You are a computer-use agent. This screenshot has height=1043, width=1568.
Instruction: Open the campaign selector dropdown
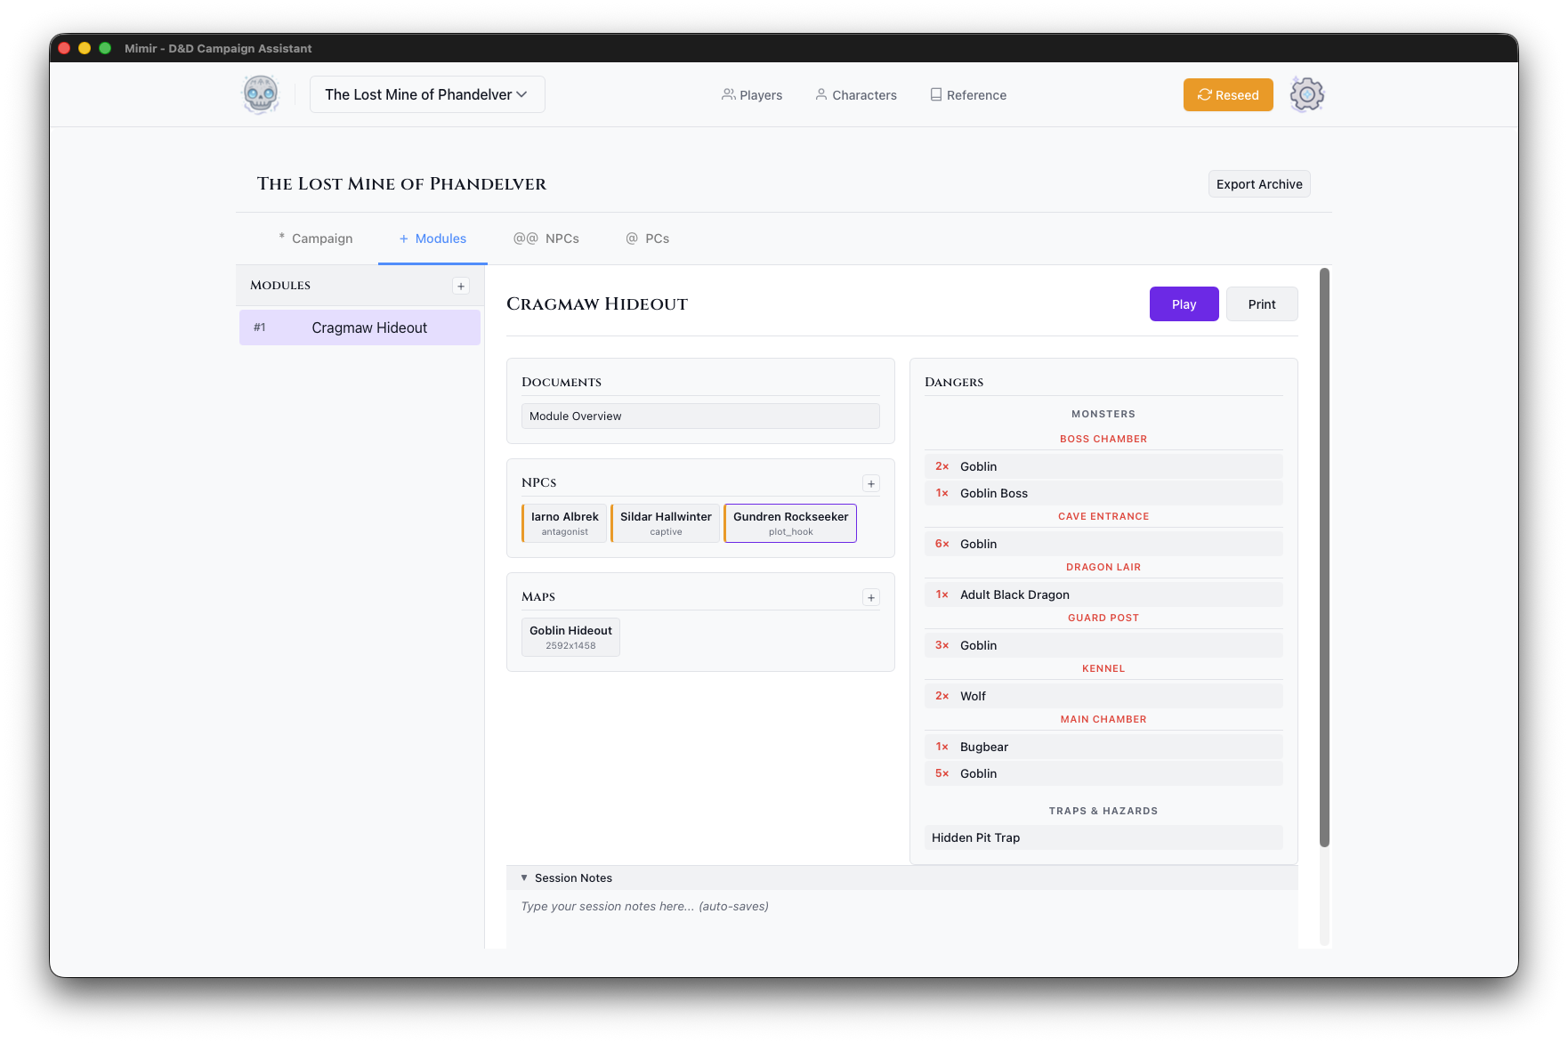coord(427,94)
